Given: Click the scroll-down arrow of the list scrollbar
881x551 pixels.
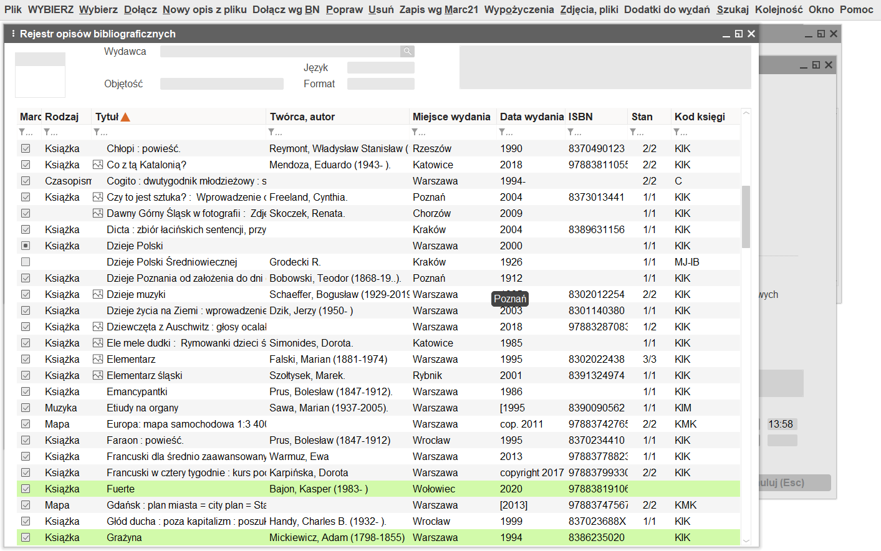Looking at the screenshot, I should [x=746, y=540].
